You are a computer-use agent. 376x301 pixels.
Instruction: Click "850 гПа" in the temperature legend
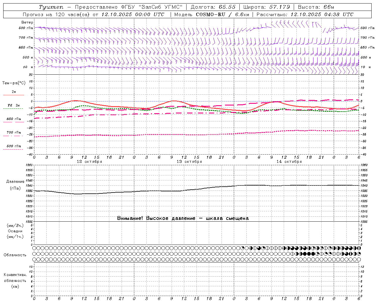click(14, 119)
